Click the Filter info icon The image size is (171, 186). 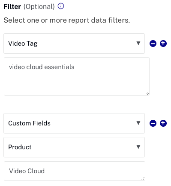(61, 6)
